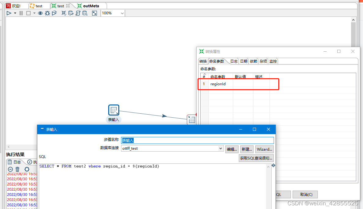Image resolution: width=363 pixels, height=209 pixels.
Task: Click the 获取SQL查询语句 button
Action: click(256, 158)
